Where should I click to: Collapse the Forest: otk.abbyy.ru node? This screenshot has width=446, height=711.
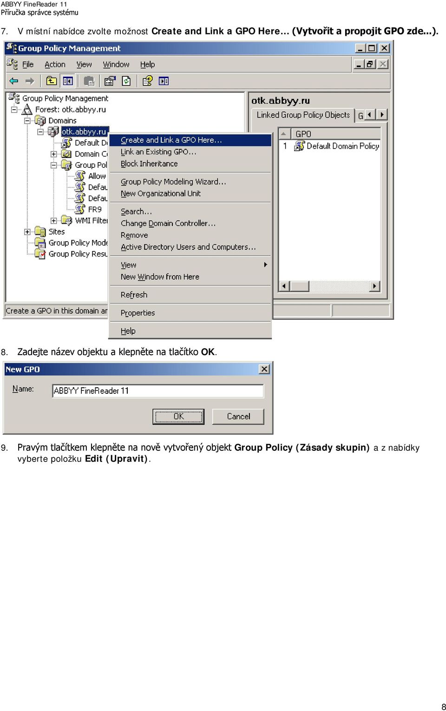tap(14, 110)
